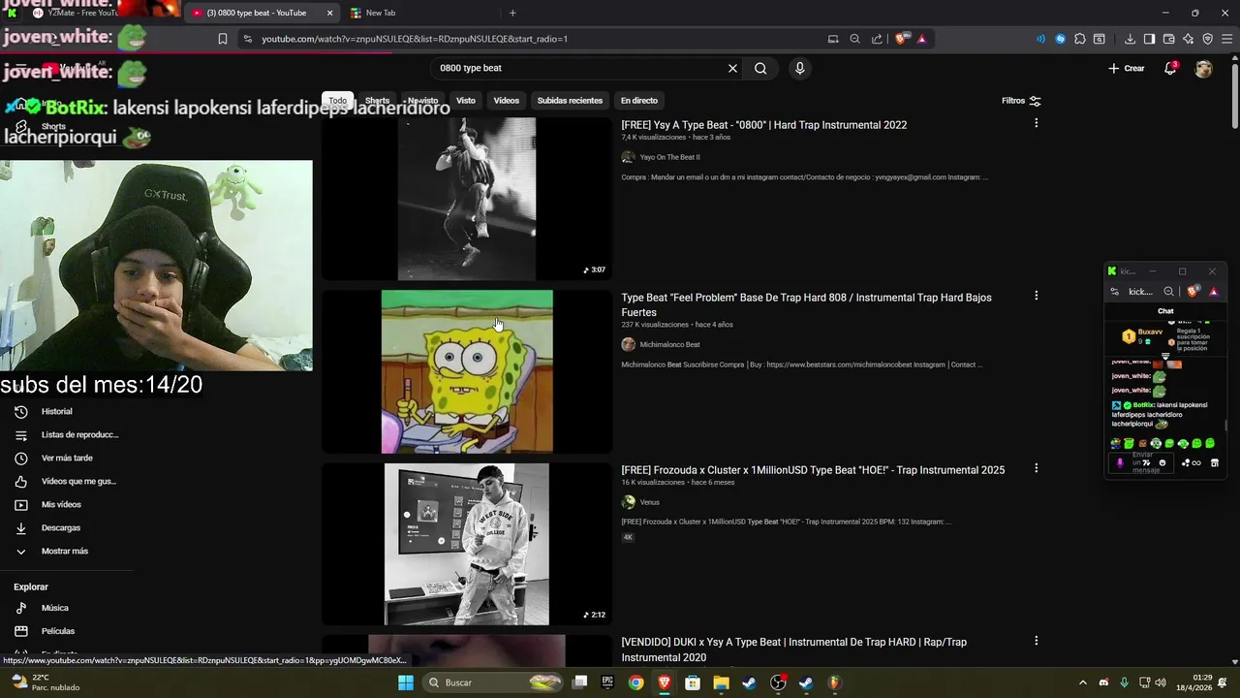The width and height of the screenshot is (1240, 698).
Task: Select the No visto filter chip
Action: [x=422, y=101]
